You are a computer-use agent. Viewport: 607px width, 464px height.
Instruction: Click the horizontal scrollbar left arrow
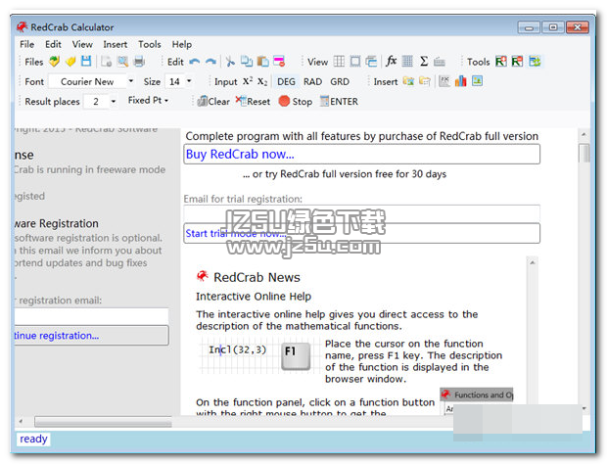(21, 421)
